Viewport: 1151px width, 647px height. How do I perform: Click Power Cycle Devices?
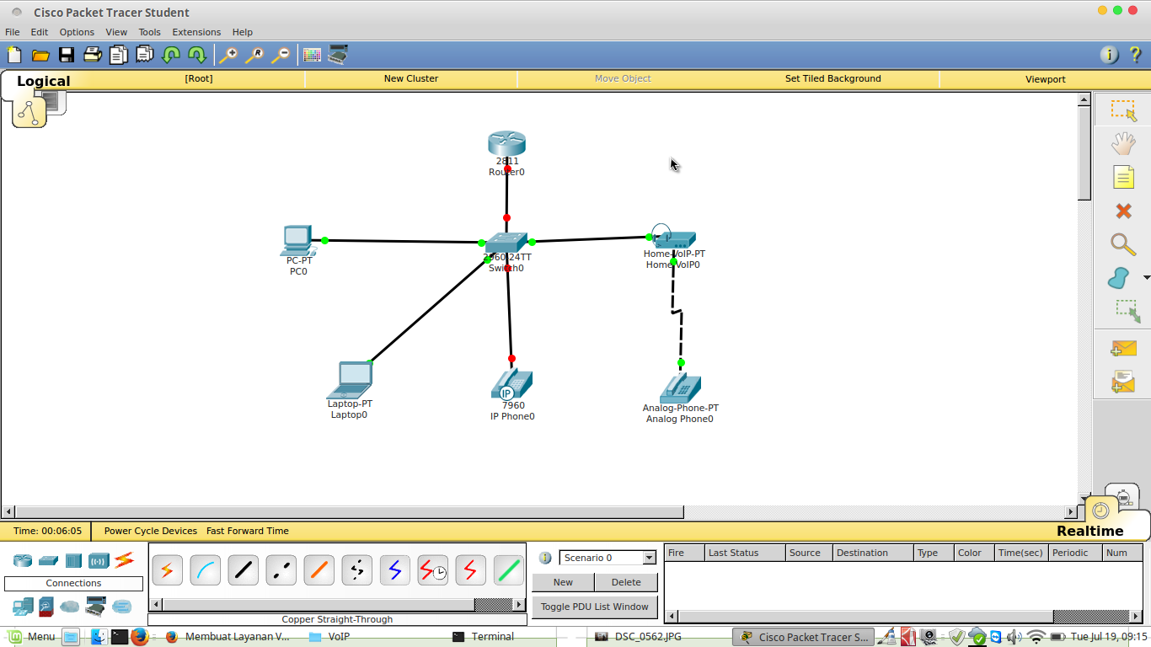(150, 531)
